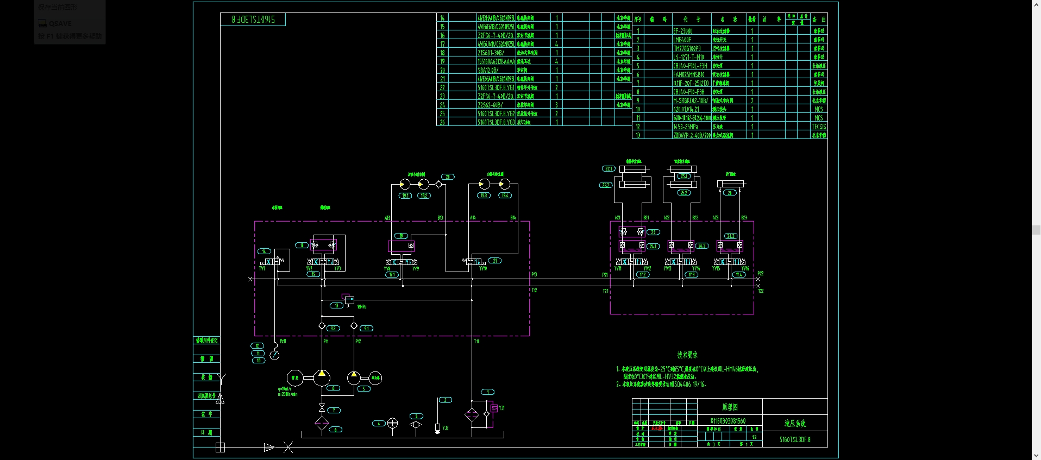This screenshot has height=460, width=1041.
Task: Select the return filter diamond labeled 1
Action: click(472, 415)
